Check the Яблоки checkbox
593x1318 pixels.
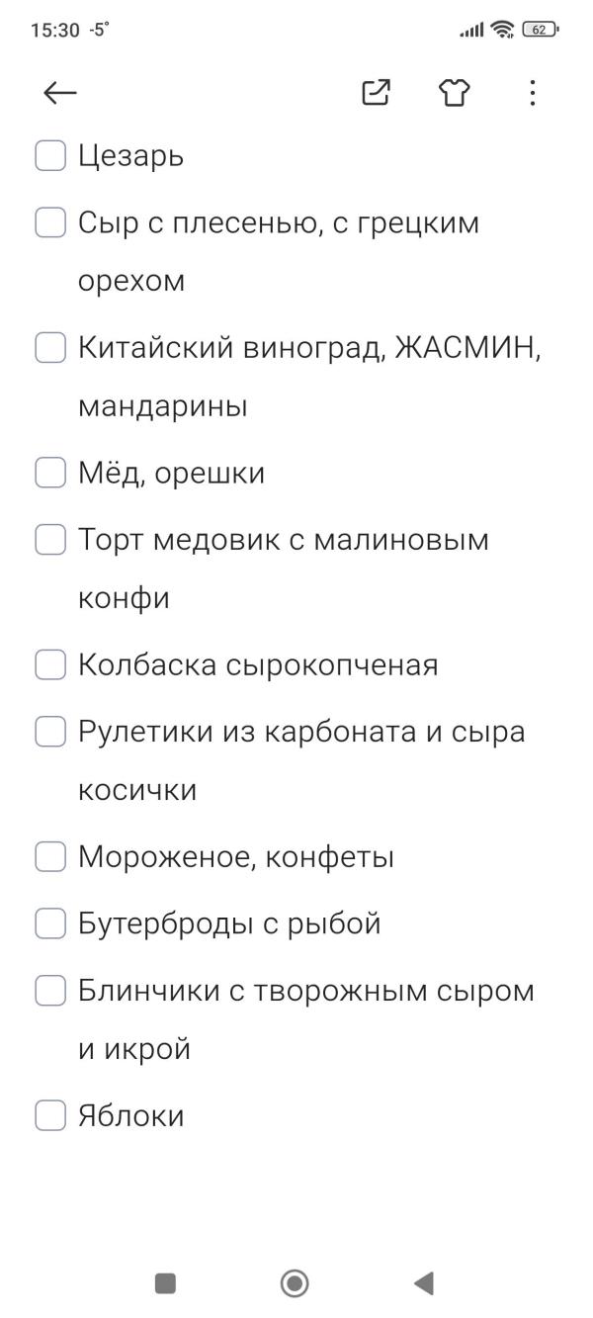tap(49, 1115)
